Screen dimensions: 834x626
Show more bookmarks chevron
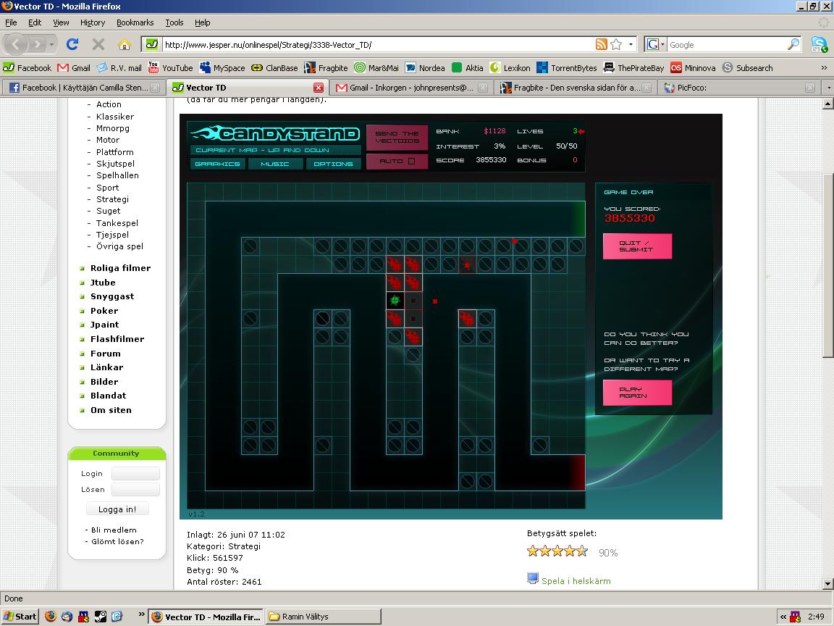824,67
